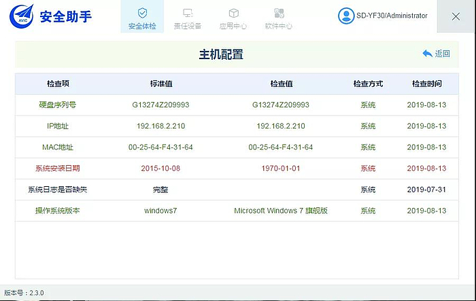Click the MAC地址 check item
Screen dimensions: 476x301
coord(58,147)
